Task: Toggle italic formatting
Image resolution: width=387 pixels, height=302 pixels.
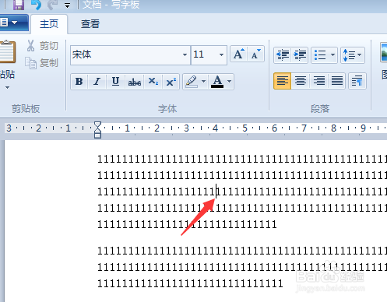Action: pyautogui.click(x=97, y=82)
